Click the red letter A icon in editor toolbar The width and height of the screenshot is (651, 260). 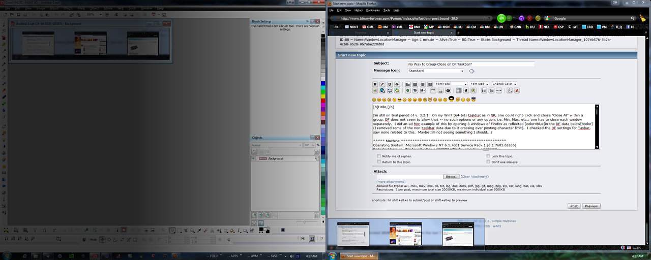tap(517, 90)
